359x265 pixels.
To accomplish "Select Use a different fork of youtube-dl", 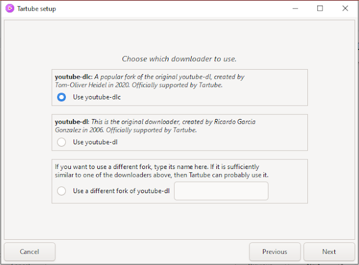I will click(x=61, y=191).
